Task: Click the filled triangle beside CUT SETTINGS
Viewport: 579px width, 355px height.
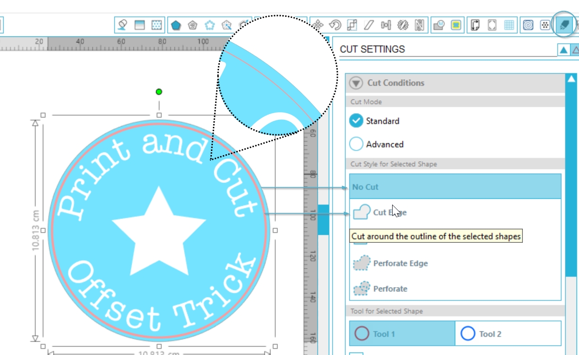Action: pyautogui.click(x=563, y=50)
